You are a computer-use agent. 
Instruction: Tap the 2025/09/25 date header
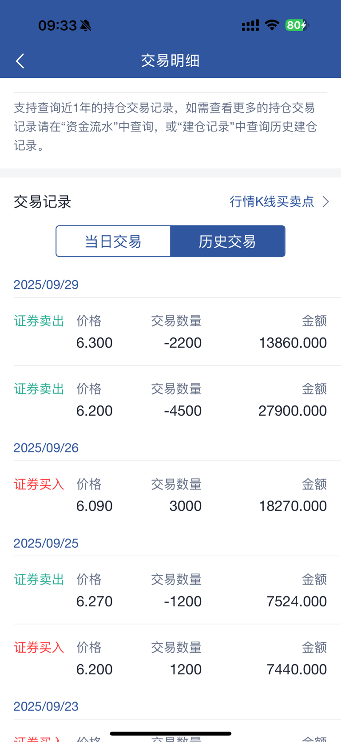coord(46,543)
